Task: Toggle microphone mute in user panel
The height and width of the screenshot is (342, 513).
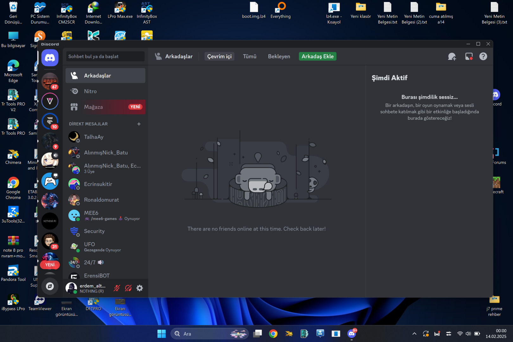Action: pyautogui.click(x=117, y=288)
